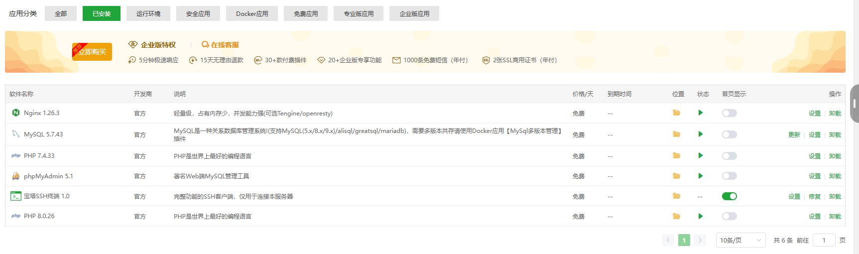Toggle homepage display for PHP 8.0.26
This screenshot has height=254, width=859.
(730, 216)
